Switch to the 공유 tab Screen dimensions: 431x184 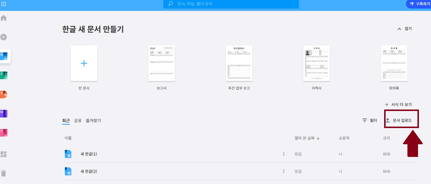click(x=78, y=120)
